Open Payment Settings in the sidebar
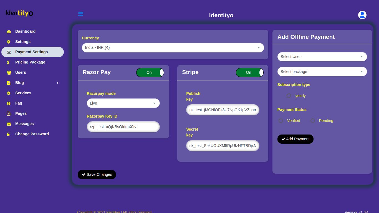The width and height of the screenshot is (379, 213). point(33,52)
